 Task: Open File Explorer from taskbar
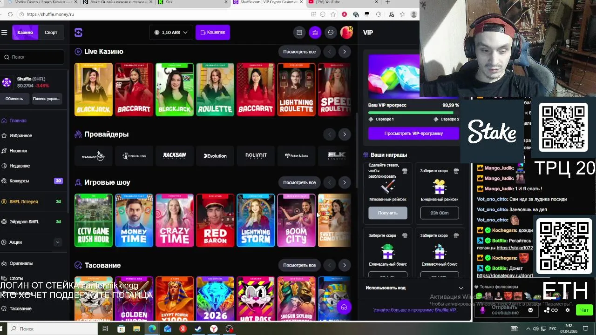tap(136, 329)
